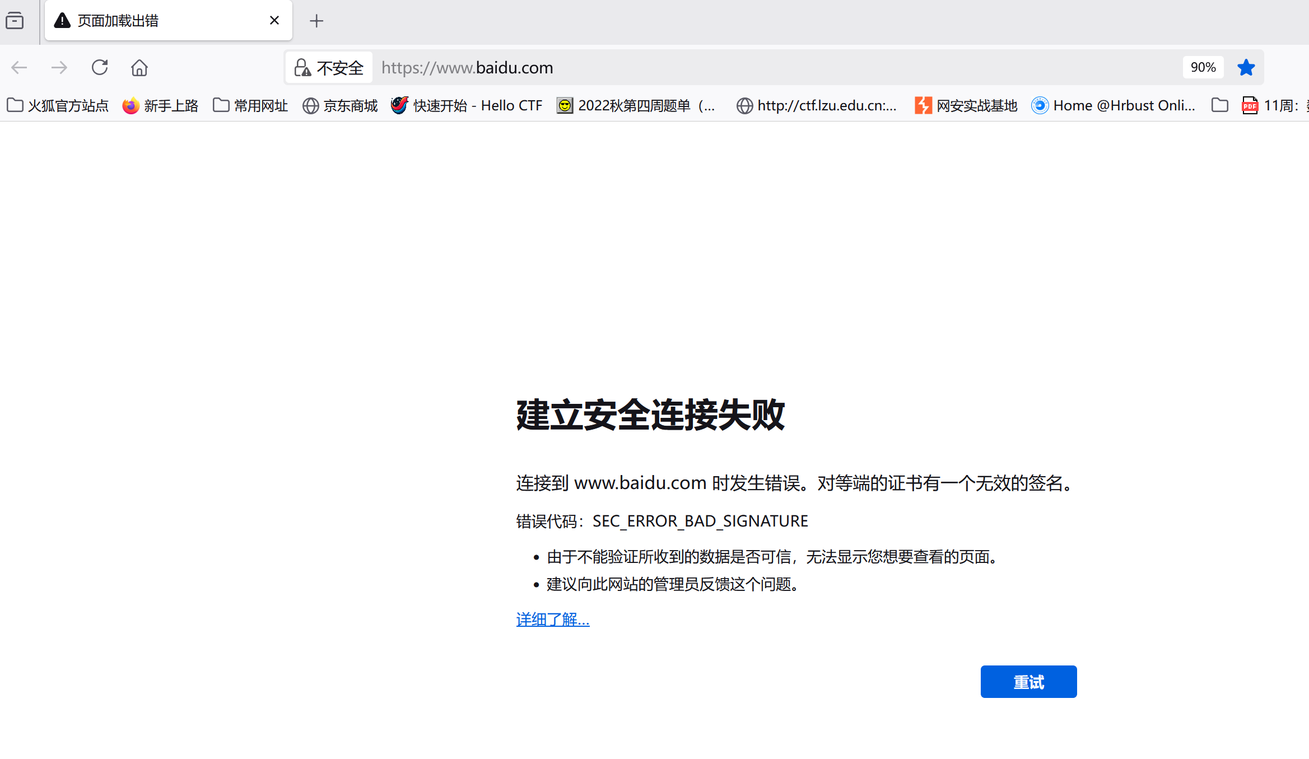1309x759 pixels.
Task: Click the blue bookmark star icon
Action: 1246,68
